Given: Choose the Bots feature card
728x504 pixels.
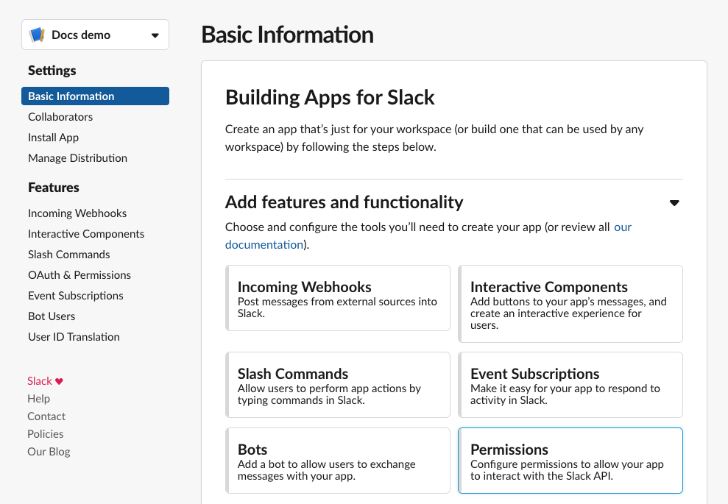Looking at the screenshot, I should [x=338, y=461].
